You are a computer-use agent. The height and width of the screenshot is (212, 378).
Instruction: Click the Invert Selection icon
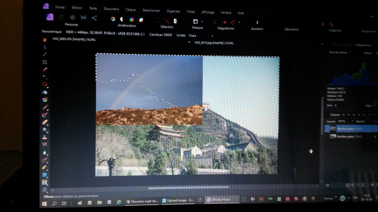point(176,21)
